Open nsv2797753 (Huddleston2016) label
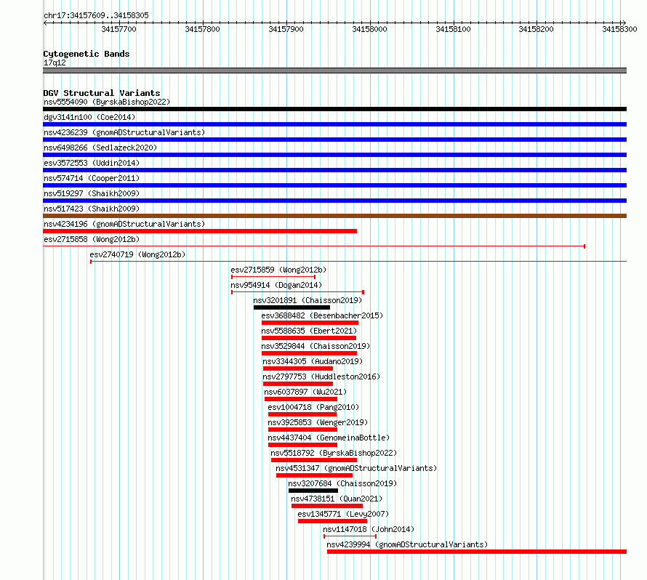 coord(321,376)
